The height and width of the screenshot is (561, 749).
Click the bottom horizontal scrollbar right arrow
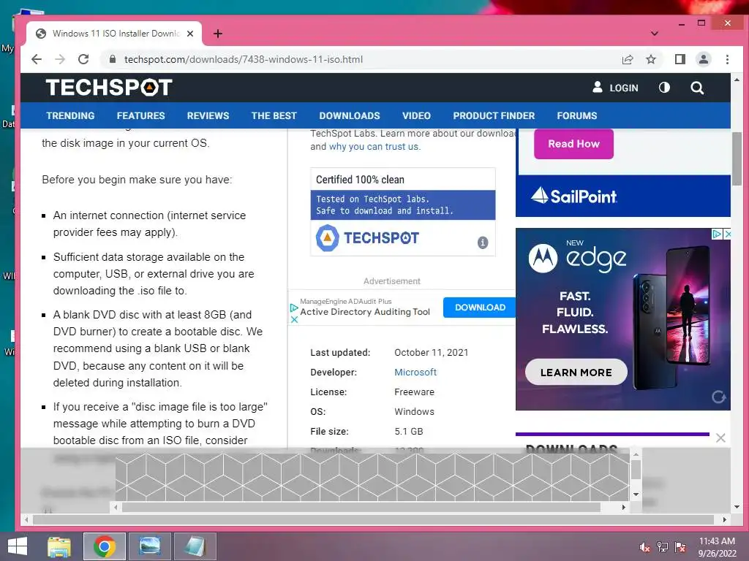click(725, 519)
